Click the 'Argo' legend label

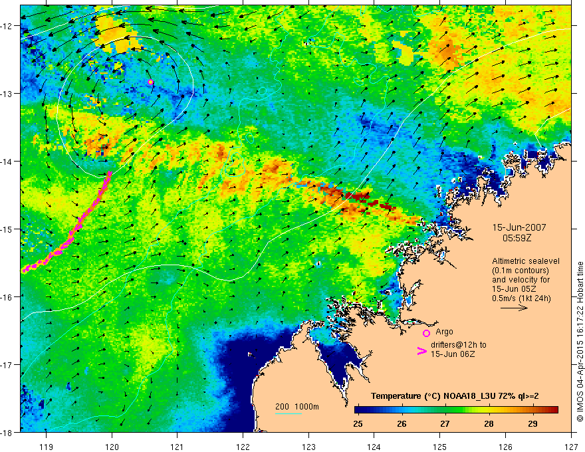click(444, 332)
